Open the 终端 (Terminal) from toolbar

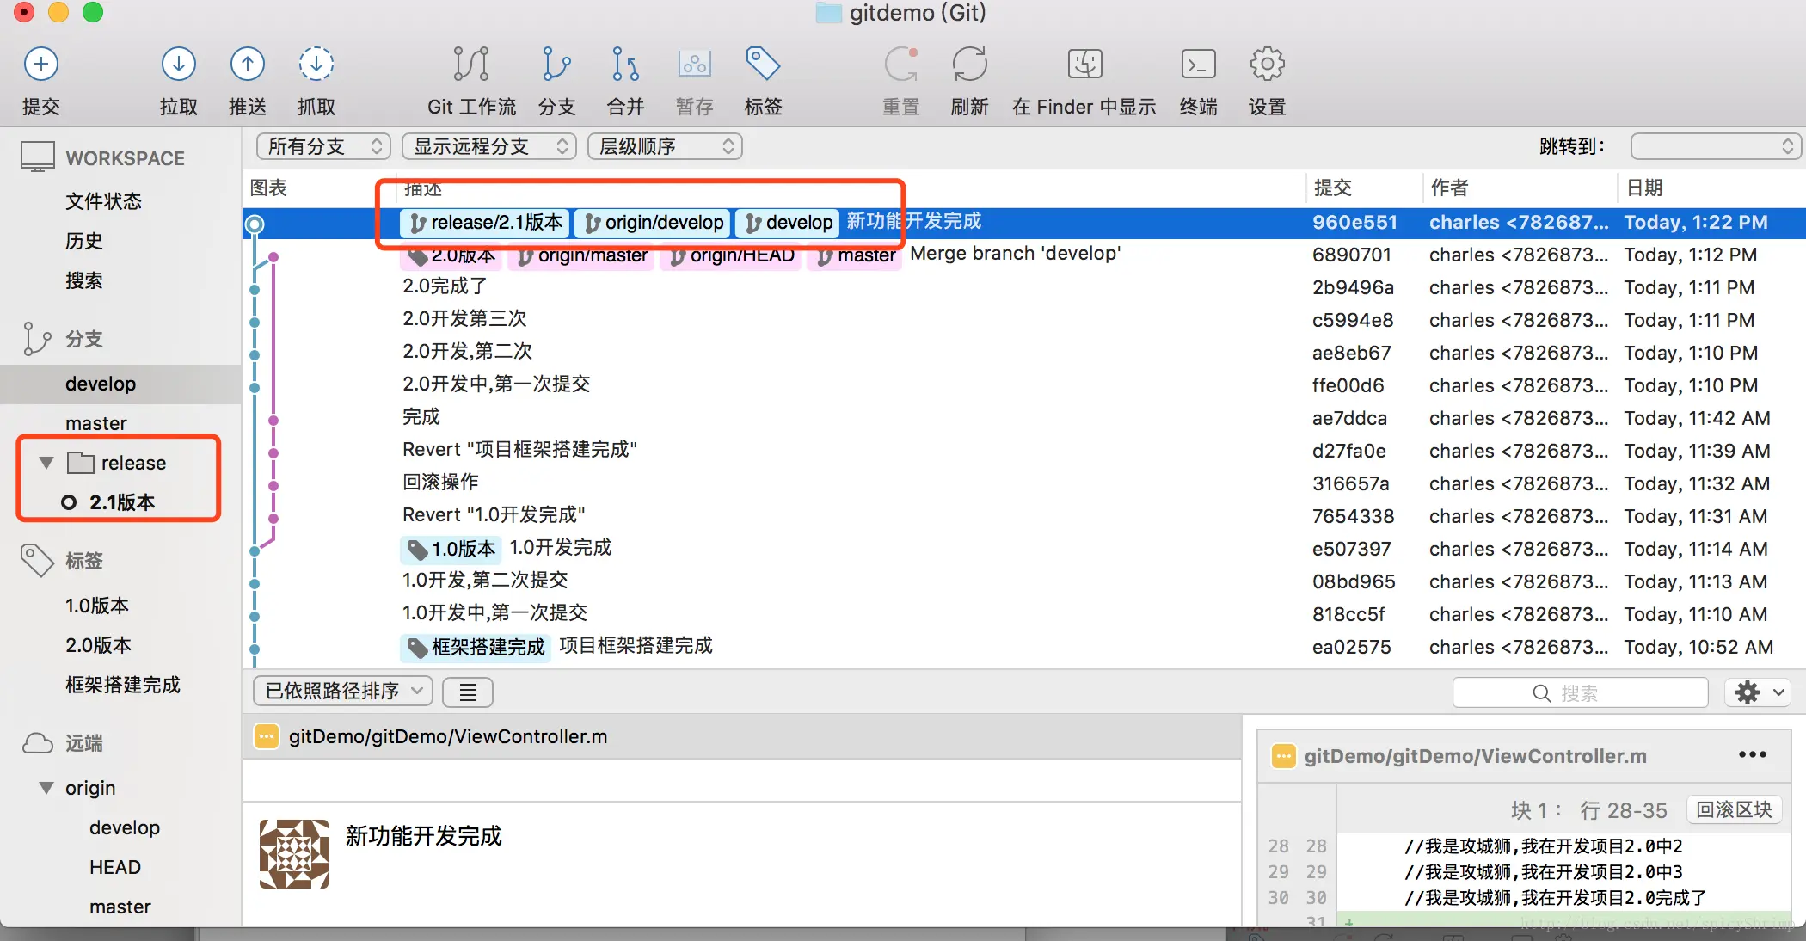click(1198, 65)
